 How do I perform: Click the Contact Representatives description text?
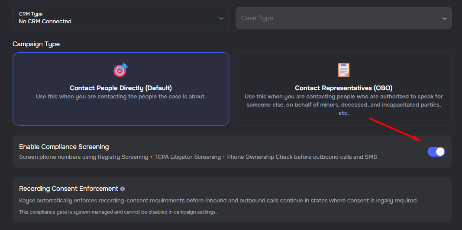(343, 105)
